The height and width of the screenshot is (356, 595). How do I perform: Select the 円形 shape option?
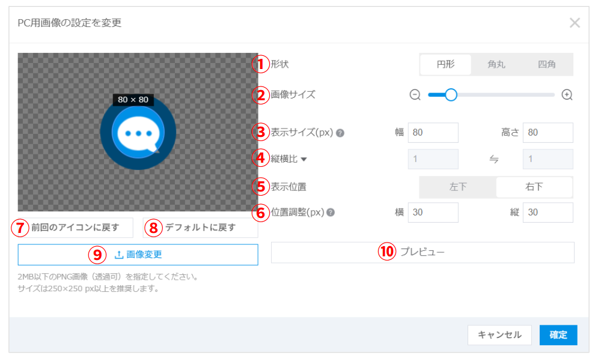445,64
